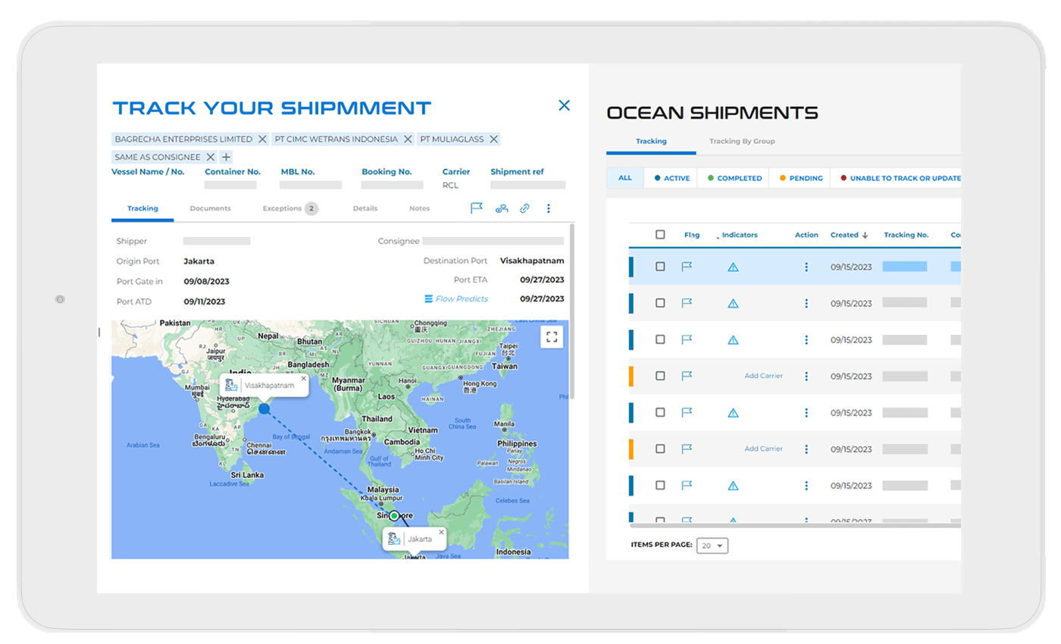Viewport: 1061px width, 644px height.
Task: Sort by Created column arrow
Action: tap(865, 236)
